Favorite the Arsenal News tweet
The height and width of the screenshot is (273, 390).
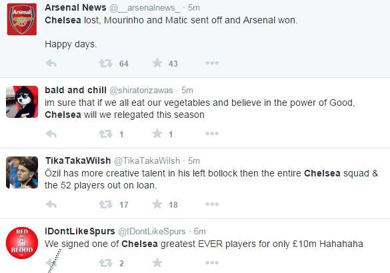157,63
